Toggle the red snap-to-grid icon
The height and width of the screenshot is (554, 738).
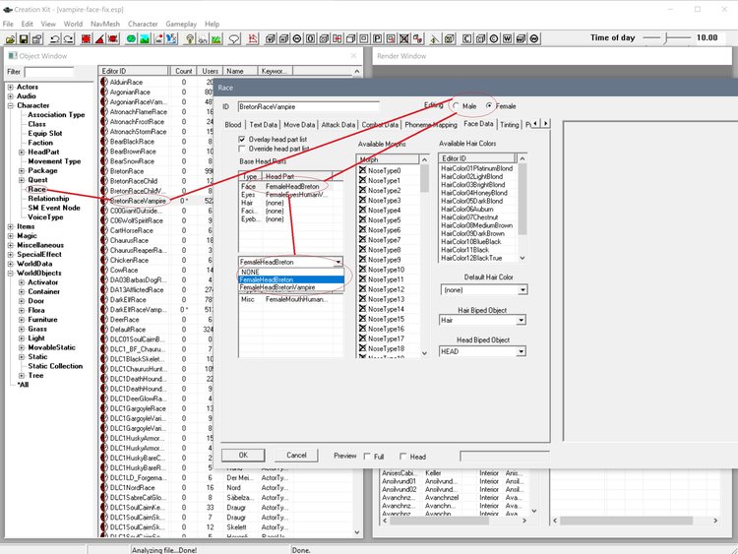pos(86,39)
